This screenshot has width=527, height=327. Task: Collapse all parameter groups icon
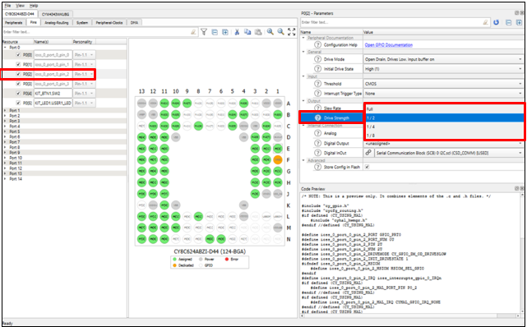coord(509,22)
